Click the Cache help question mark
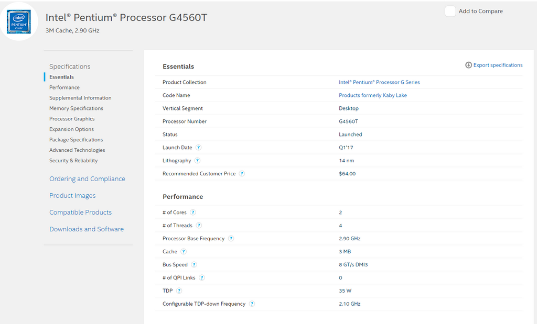537x324 pixels. [184, 252]
